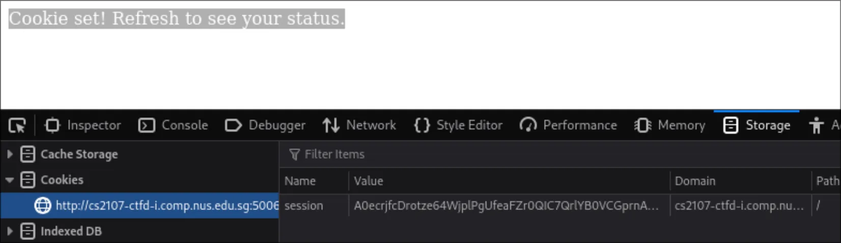Expand the Cache Storage tree
The width and height of the screenshot is (841, 243).
tap(10, 154)
